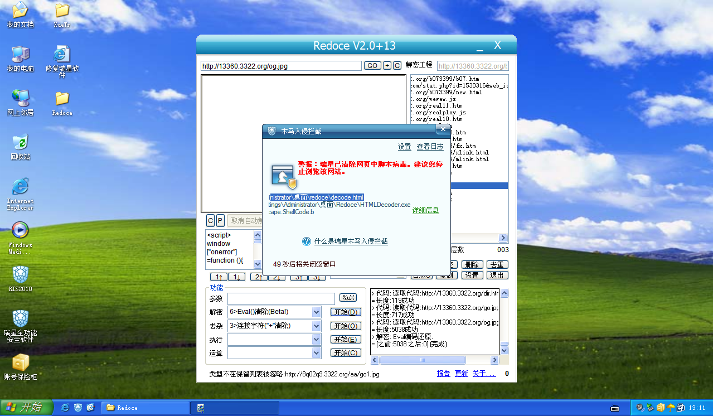The image size is (713, 416).
Task: Open the XueTr folder on desktop
Action: [x=62, y=15]
